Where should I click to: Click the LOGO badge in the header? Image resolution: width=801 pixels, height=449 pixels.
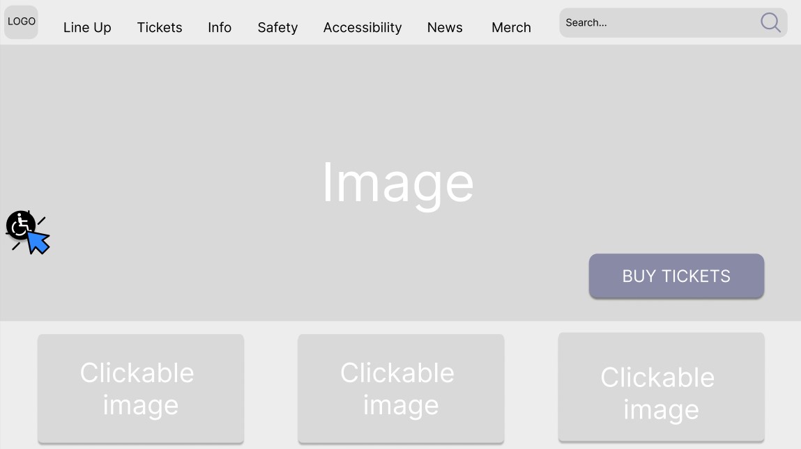[x=22, y=22]
